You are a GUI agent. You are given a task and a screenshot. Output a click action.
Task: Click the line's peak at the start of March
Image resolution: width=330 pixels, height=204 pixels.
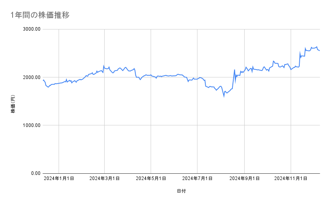[x=103, y=66]
